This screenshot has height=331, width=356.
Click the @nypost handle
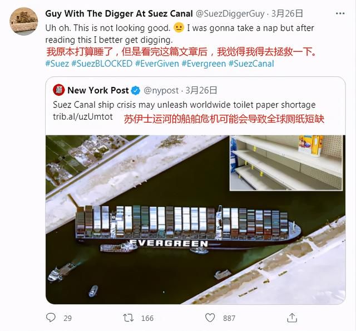pyautogui.click(x=161, y=90)
